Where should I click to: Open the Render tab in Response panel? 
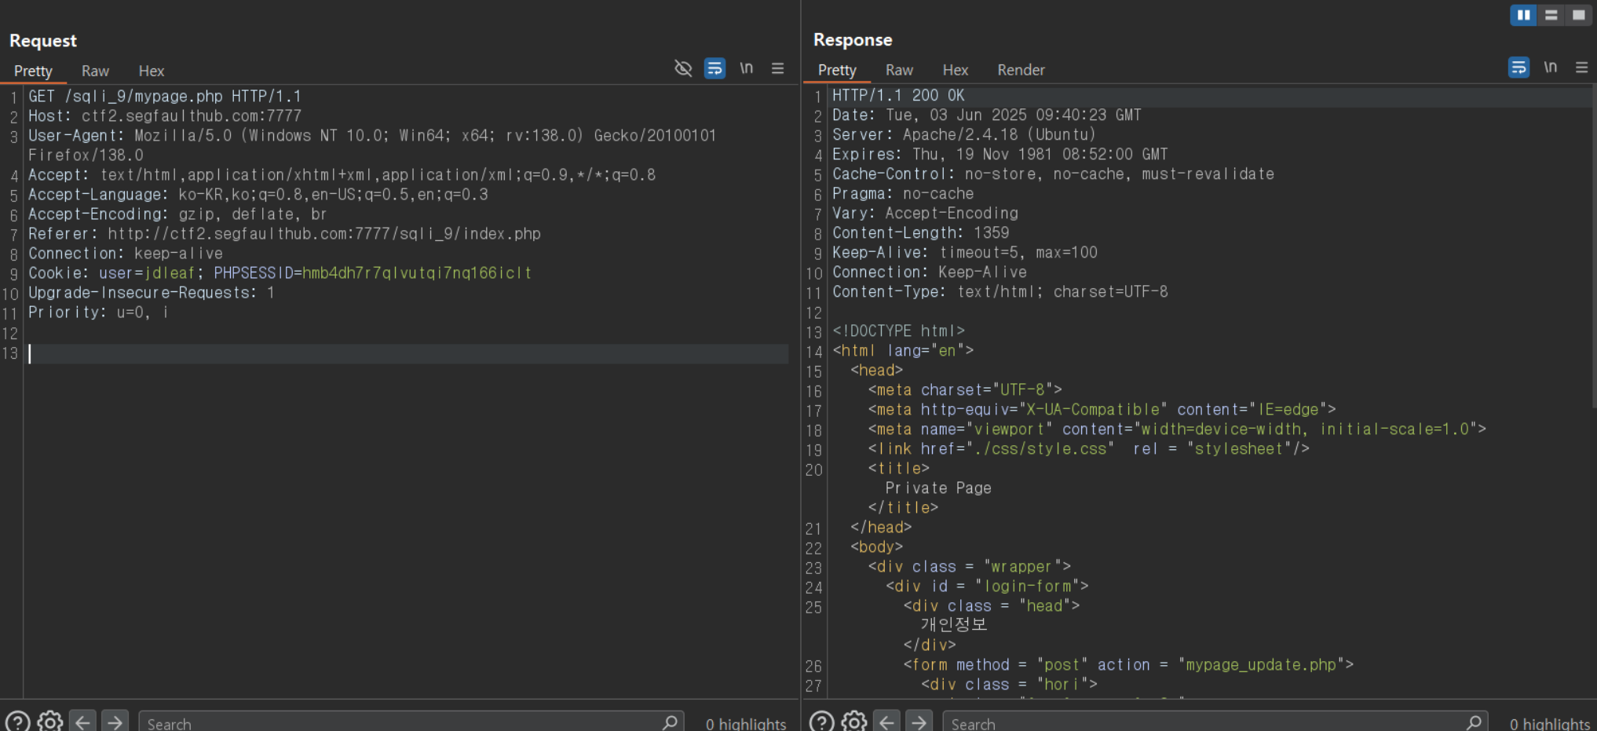tap(1021, 70)
